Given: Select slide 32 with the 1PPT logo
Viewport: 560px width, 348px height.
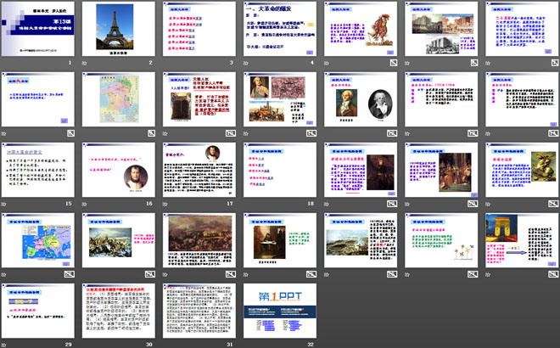Looking at the screenshot, I should 279,310.
